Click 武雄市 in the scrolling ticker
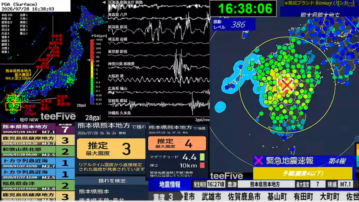359x202 pixels. pos(211,196)
